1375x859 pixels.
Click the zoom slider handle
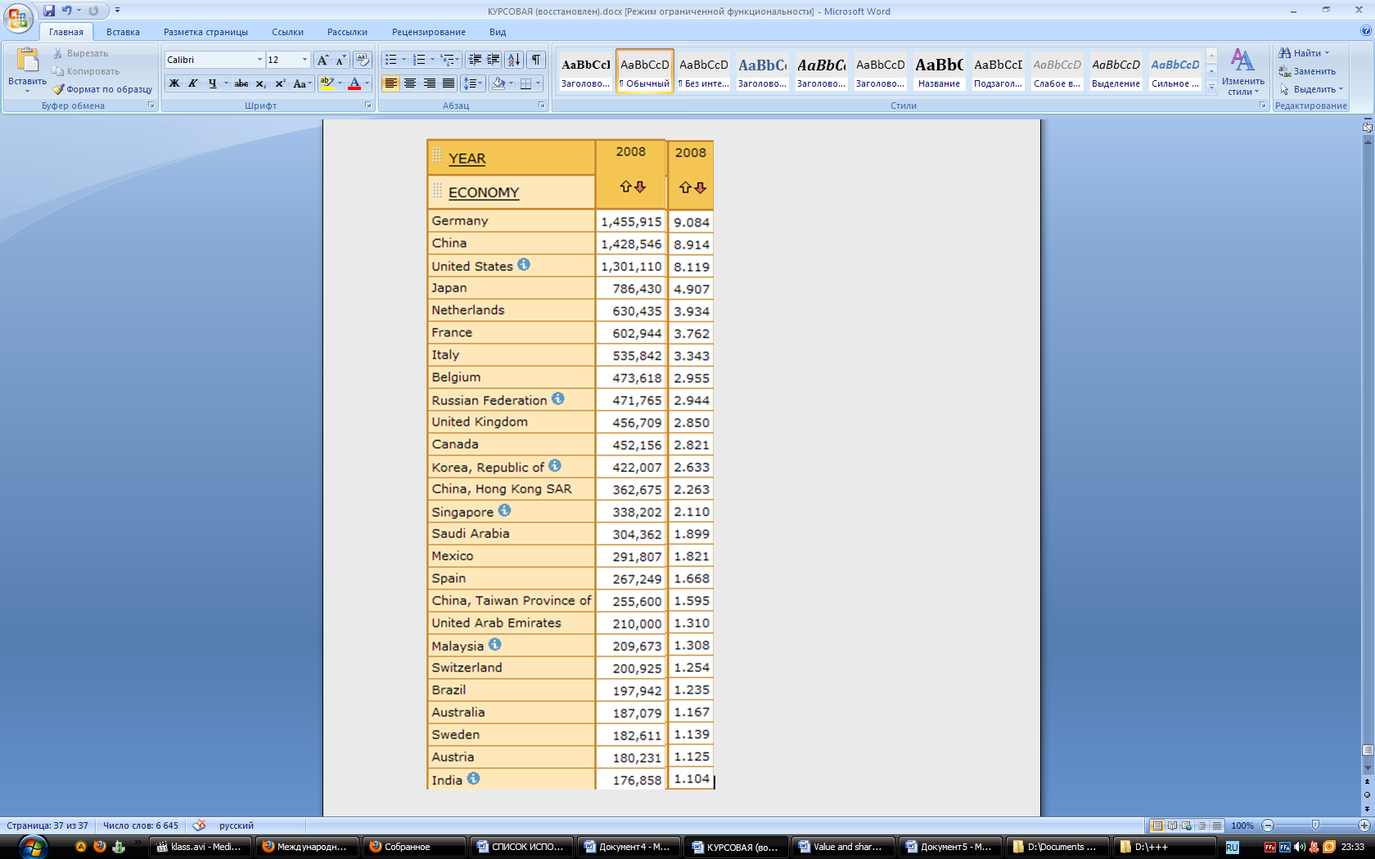pos(1315,825)
